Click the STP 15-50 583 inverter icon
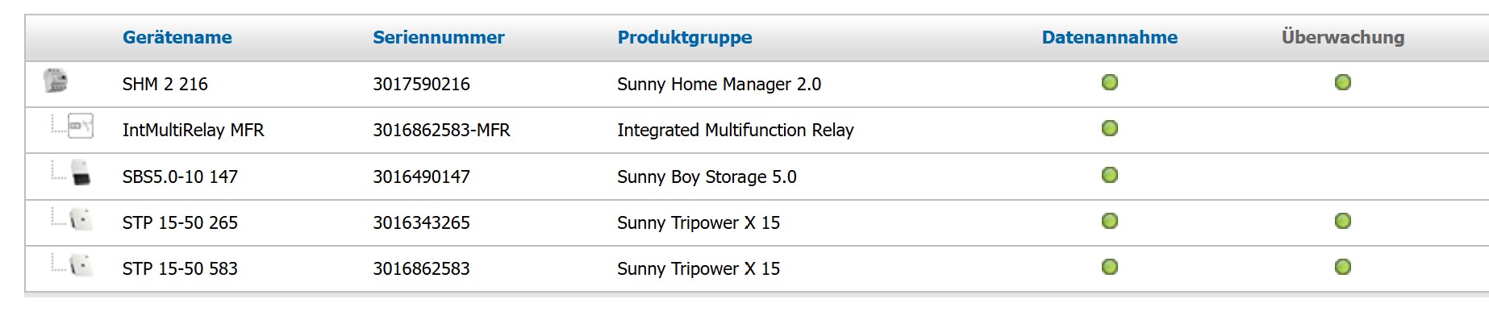The height and width of the screenshot is (324, 1489). point(81,265)
